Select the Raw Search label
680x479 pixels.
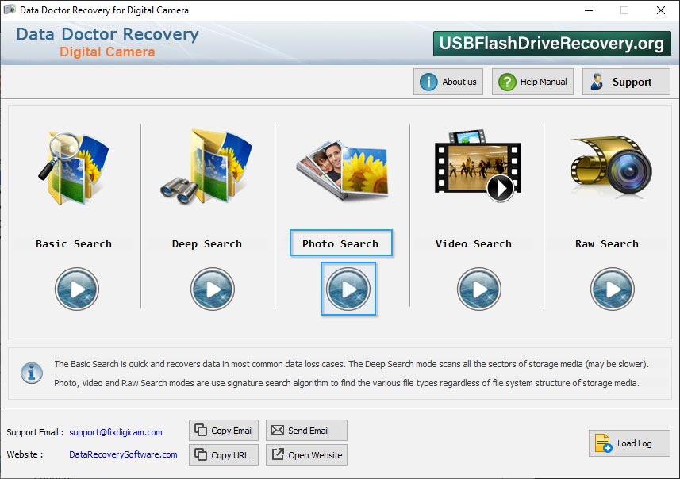pos(607,243)
